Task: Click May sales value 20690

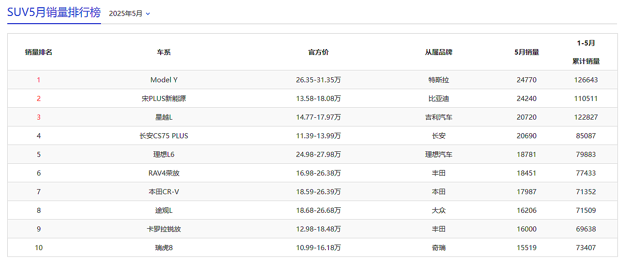Action: coord(526,136)
